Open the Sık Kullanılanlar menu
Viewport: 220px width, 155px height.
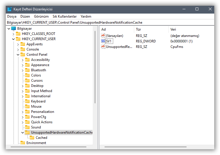(x=65, y=16)
